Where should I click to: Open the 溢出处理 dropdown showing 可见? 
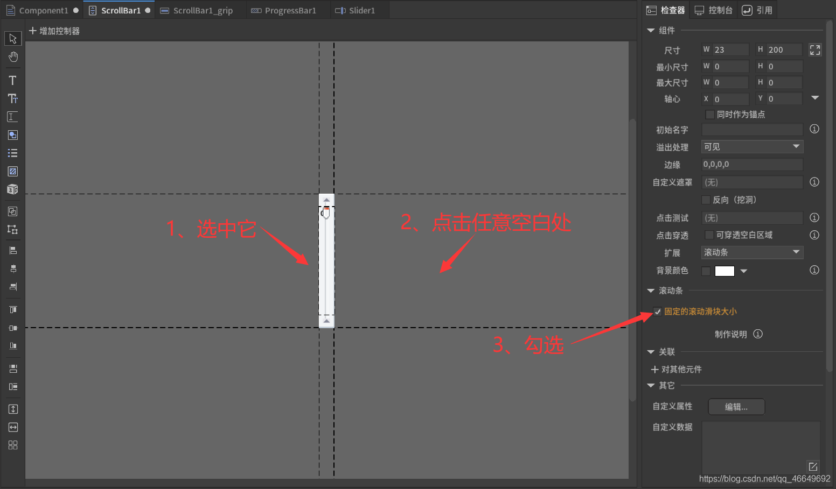(x=752, y=147)
